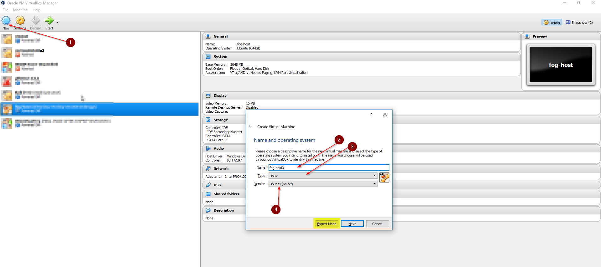Click the Name field containing fog-hostX

click(x=329, y=168)
